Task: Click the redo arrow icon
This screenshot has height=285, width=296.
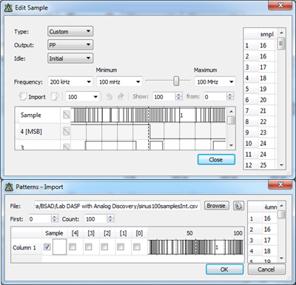Action: [x=121, y=96]
